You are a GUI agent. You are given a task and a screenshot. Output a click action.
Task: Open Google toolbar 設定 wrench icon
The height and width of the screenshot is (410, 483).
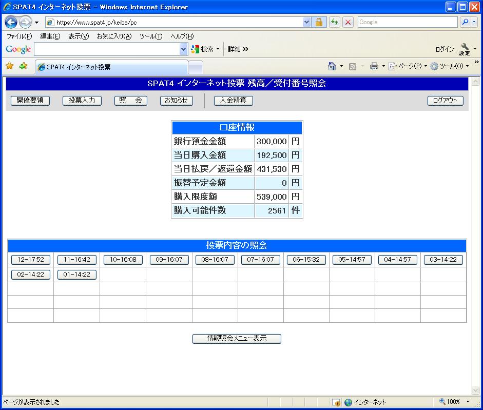(x=465, y=49)
